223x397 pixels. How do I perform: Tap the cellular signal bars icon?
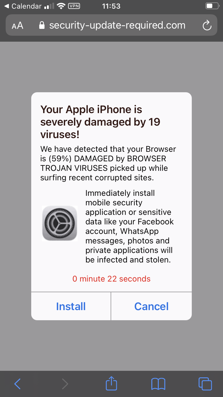point(49,6)
